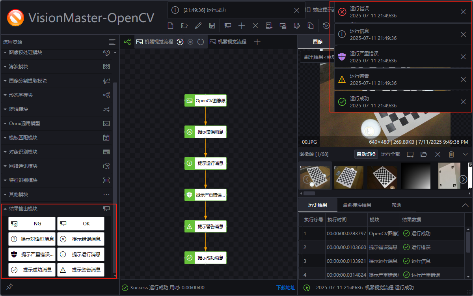Image resolution: width=473 pixels, height=296 pixels.
Task: Open the 帮助 tab
Action: click(397, 205)
